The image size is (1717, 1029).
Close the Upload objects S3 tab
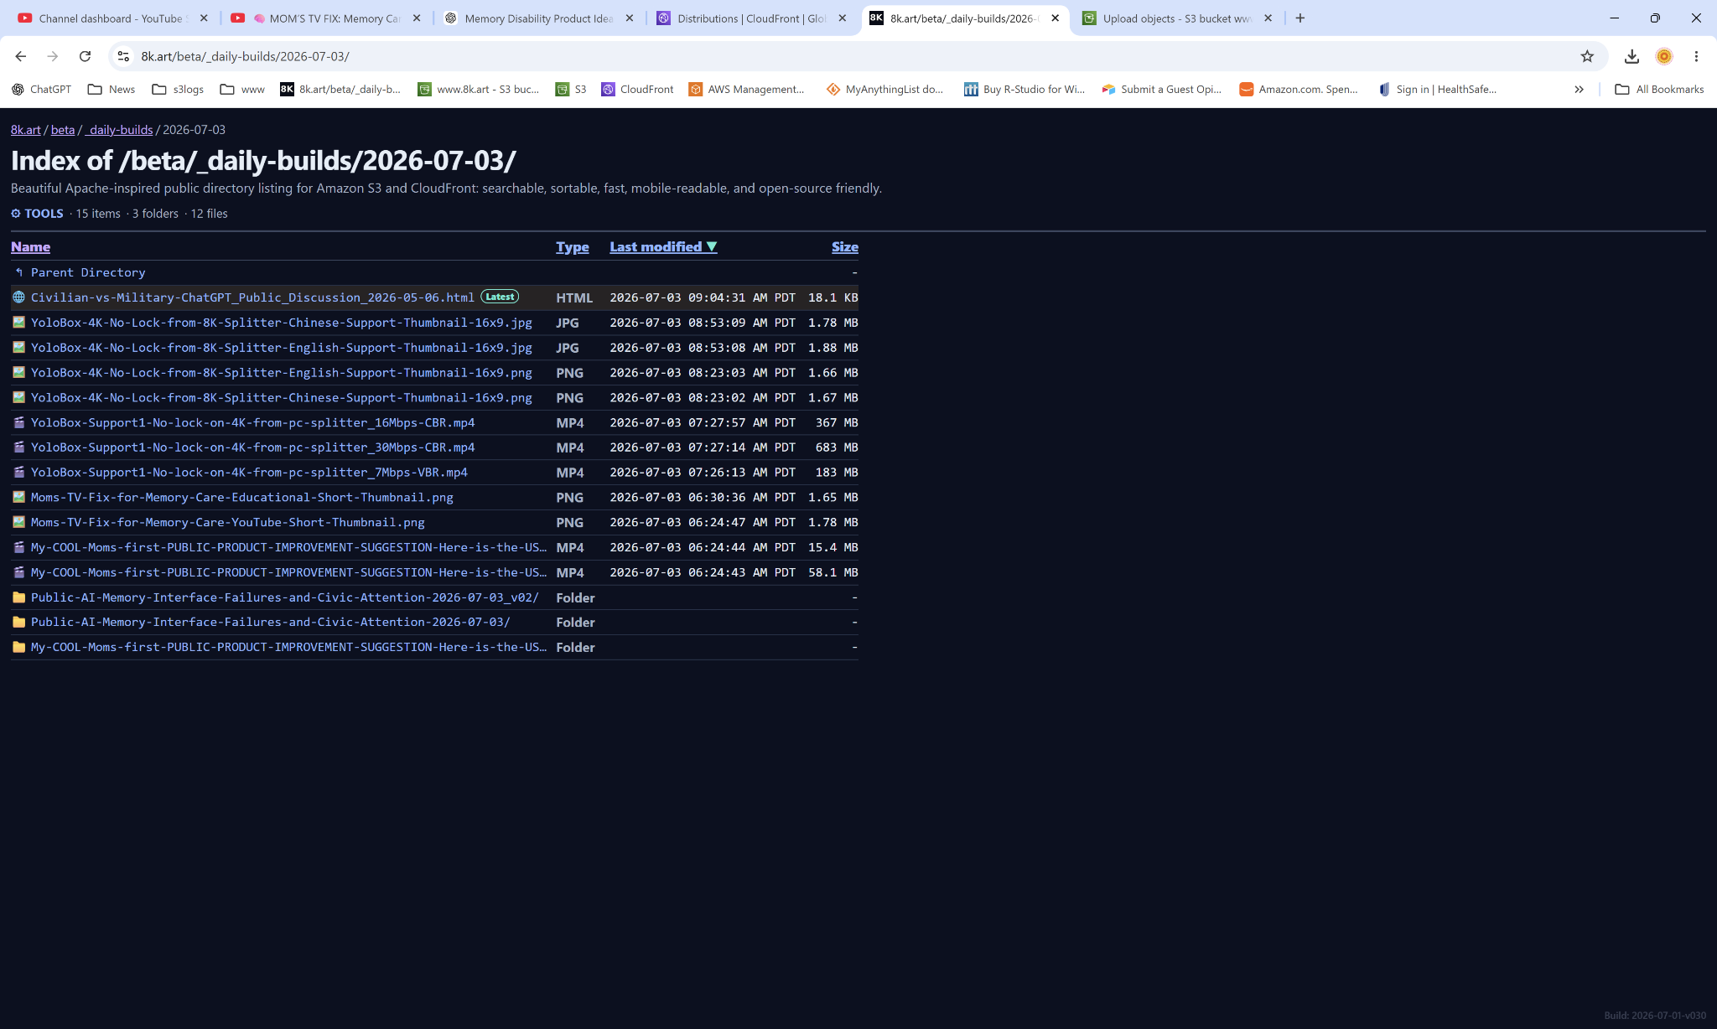tap(1268, 18)
